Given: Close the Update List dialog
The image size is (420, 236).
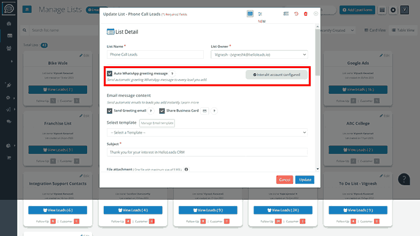Looking at the screenshot, I should 316,13.
